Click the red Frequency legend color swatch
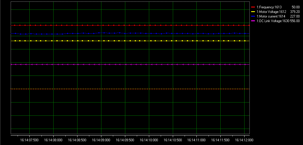Image resolution: width=303 pixels, height=145 pixels. tap(253, 7)
